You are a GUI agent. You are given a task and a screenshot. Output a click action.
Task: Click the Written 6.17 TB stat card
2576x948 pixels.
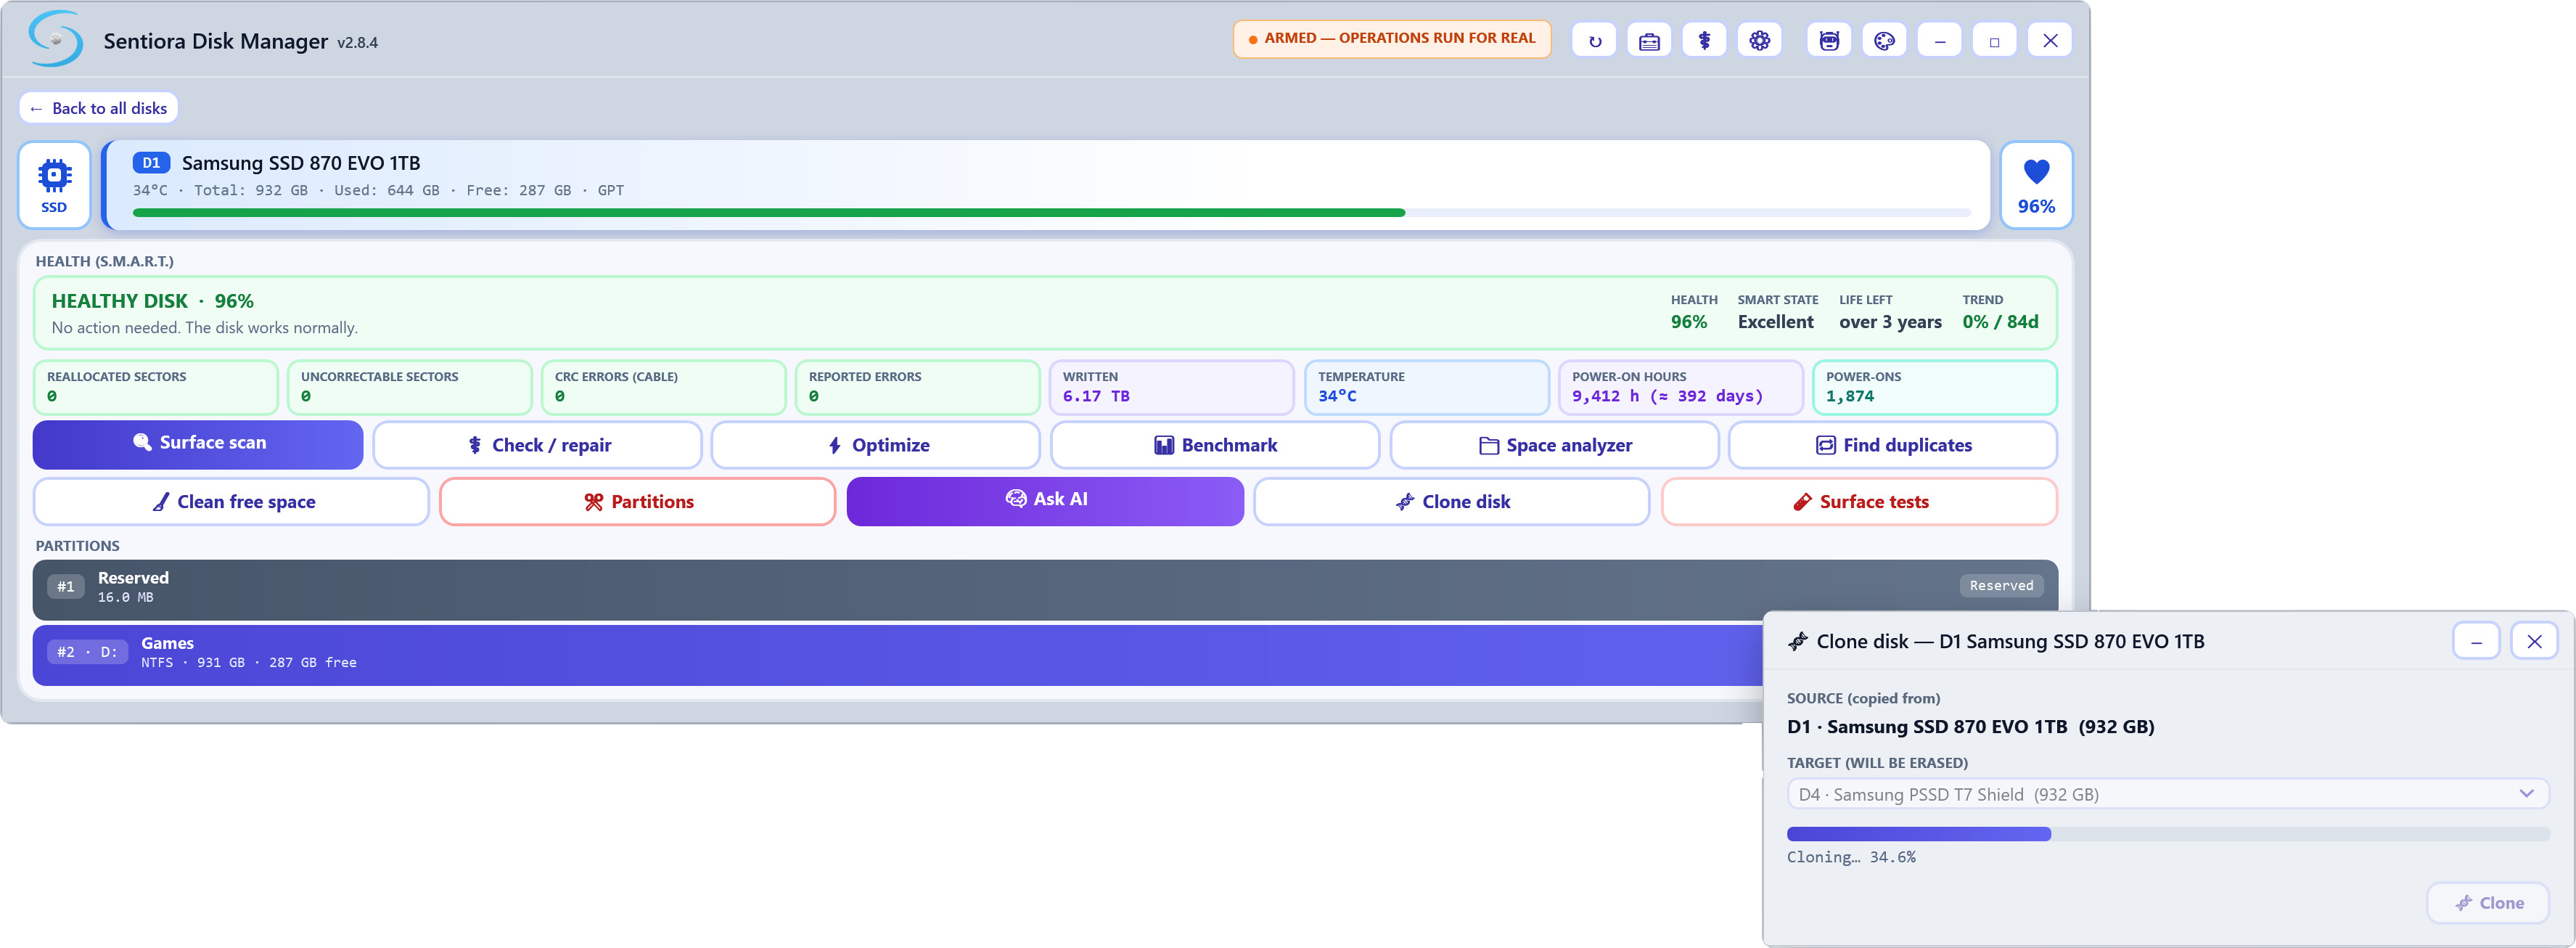1172,387
